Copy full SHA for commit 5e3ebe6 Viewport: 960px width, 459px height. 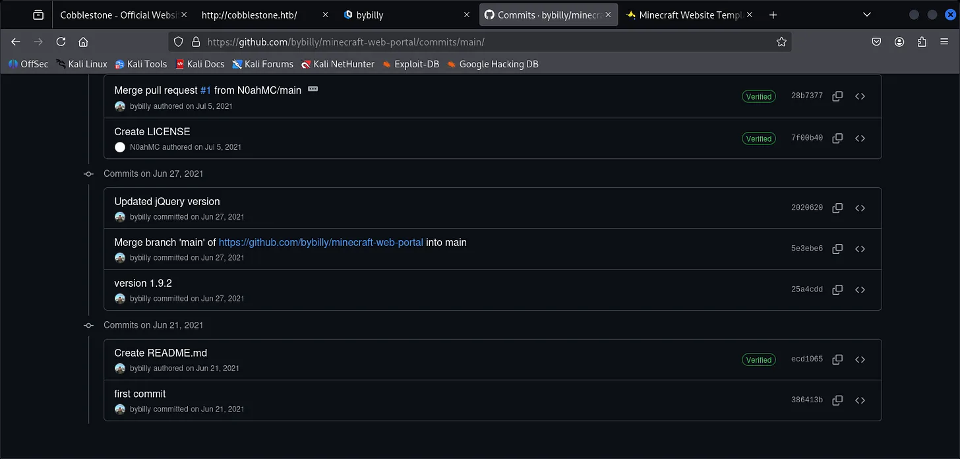[837, 249]
